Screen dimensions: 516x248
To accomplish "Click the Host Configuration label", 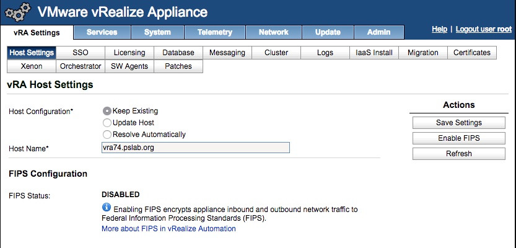I will [41, 112].
